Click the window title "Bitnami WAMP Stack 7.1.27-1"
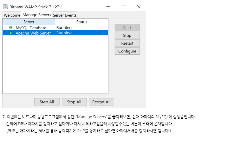Screen dimensions: 244x144 pos(36,7)
